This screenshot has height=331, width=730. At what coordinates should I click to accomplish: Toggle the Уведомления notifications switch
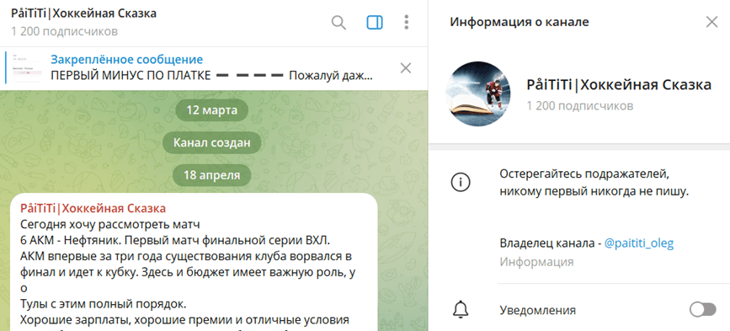point(702,310)
